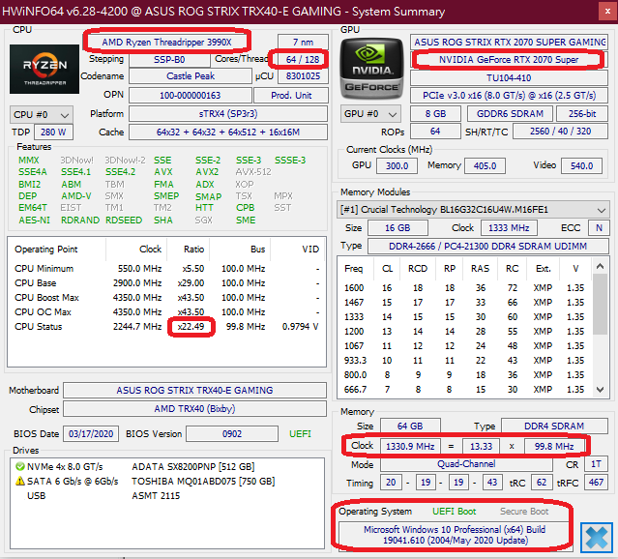The width and height of the screenshot is (618, 559).
Task: Click the GPU clock 300.0 field
Action: click(397, 166)
